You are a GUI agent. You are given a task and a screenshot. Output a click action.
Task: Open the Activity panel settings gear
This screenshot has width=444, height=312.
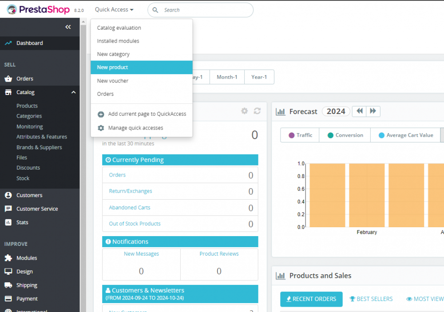pos(244,111)
